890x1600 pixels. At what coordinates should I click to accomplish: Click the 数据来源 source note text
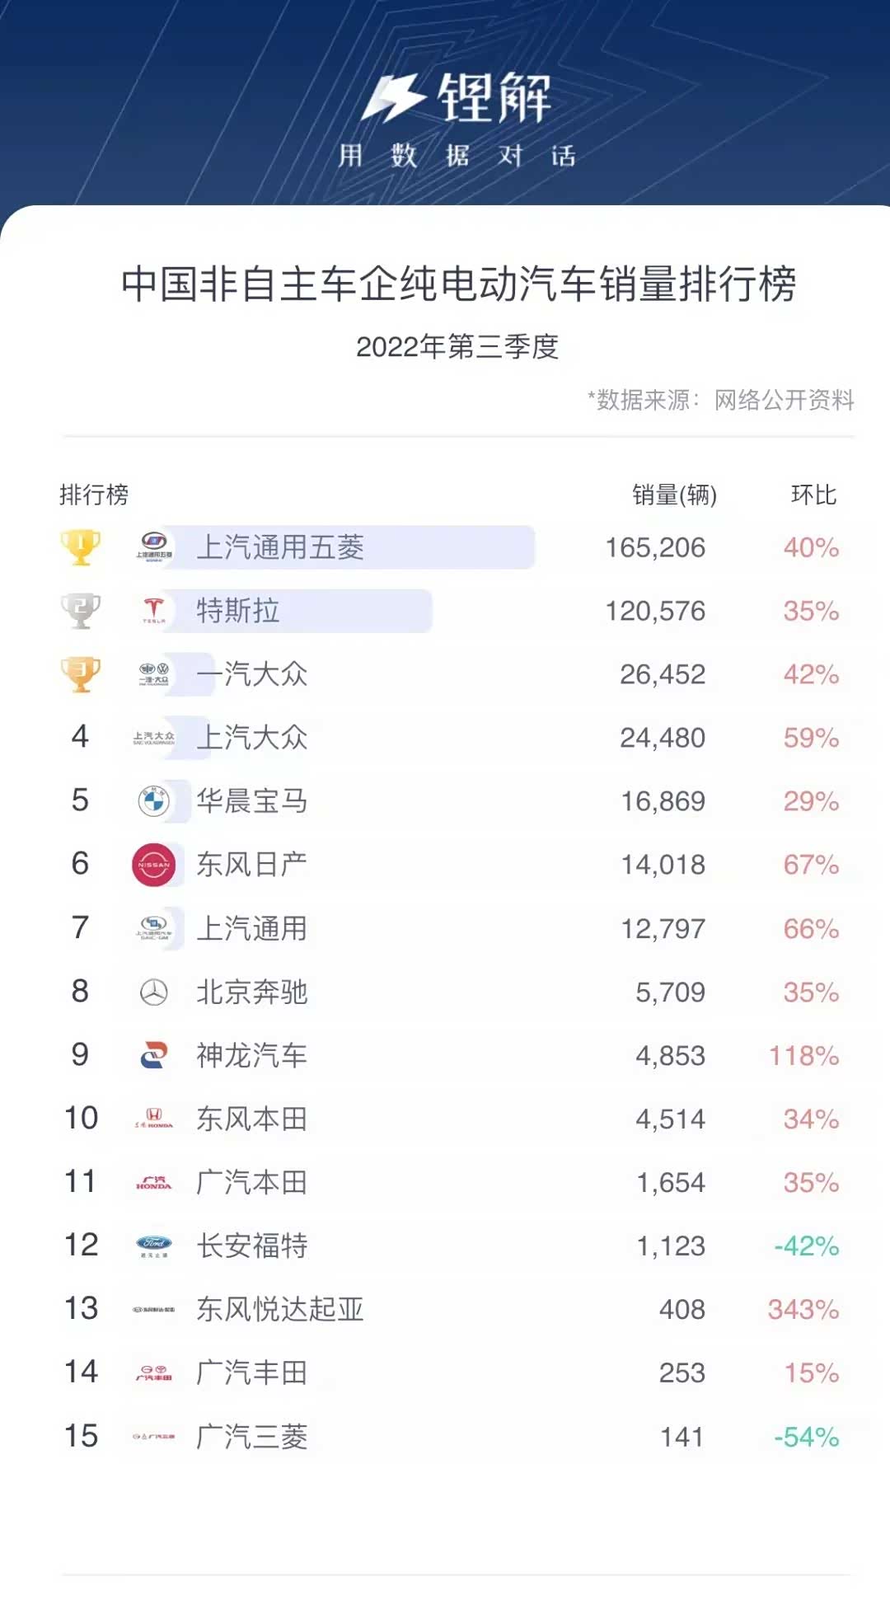click(x=721, y=401)
